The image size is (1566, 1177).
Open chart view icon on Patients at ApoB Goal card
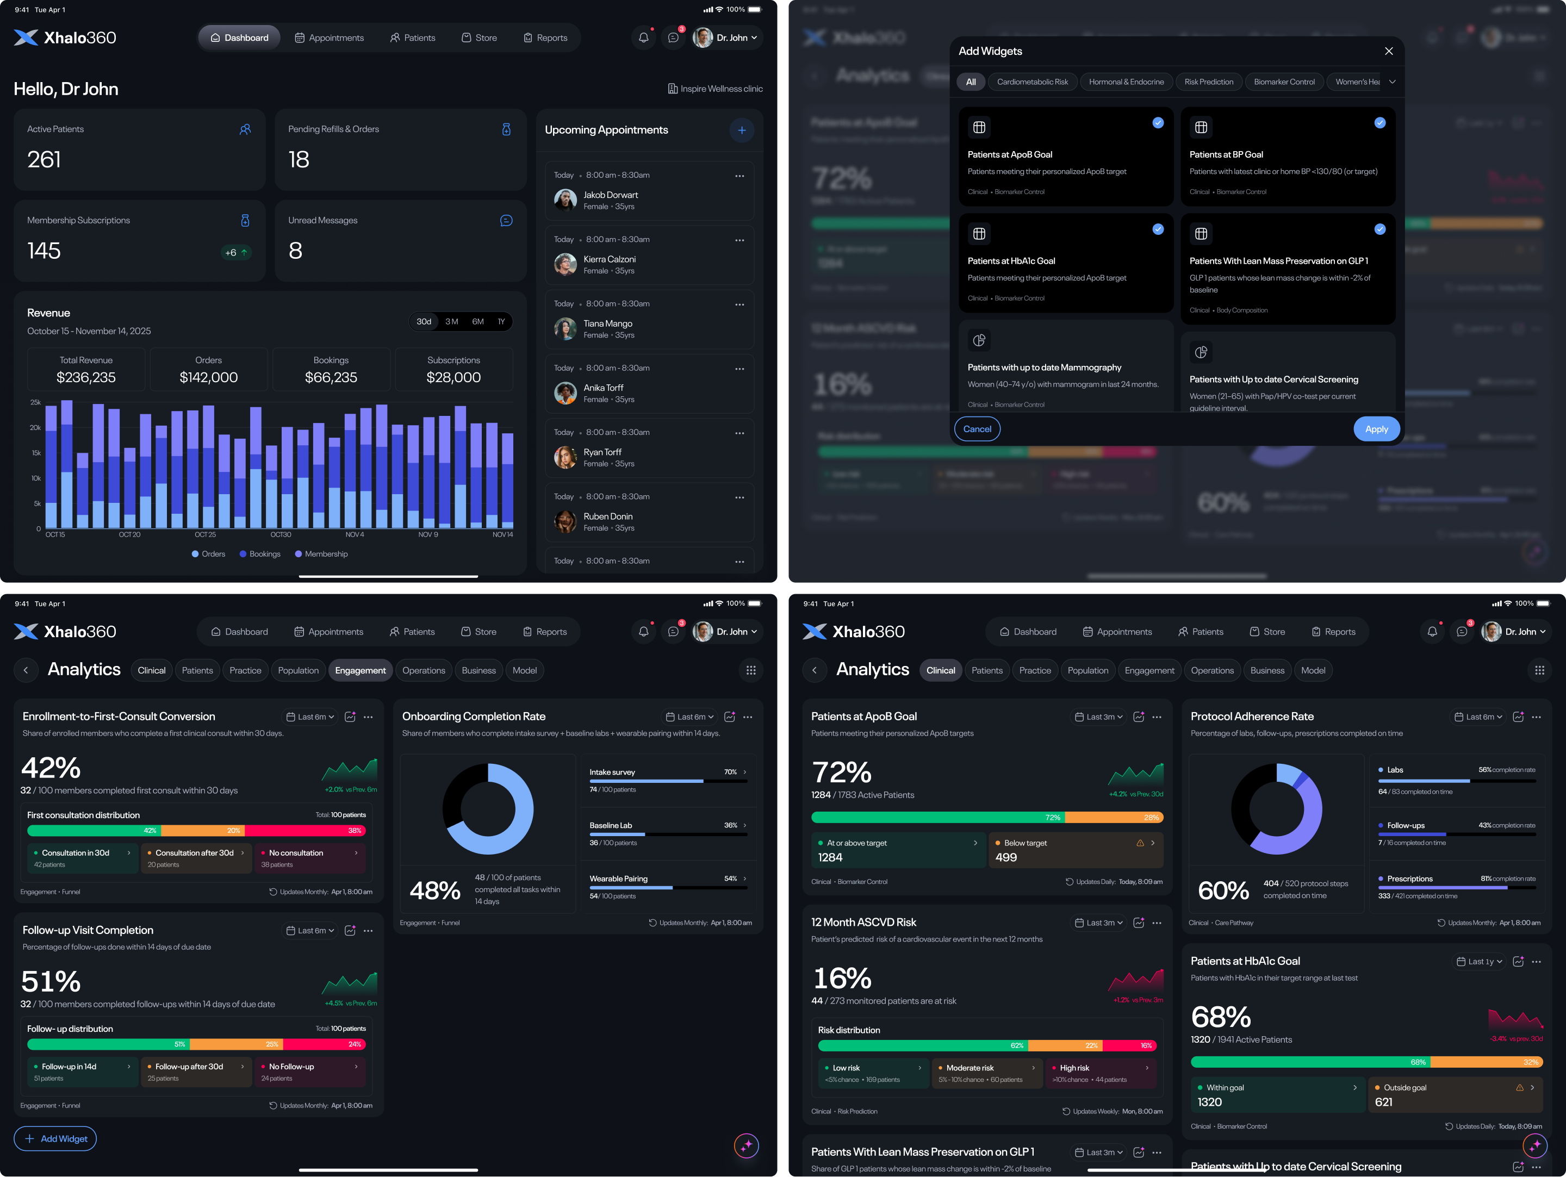1139,717
